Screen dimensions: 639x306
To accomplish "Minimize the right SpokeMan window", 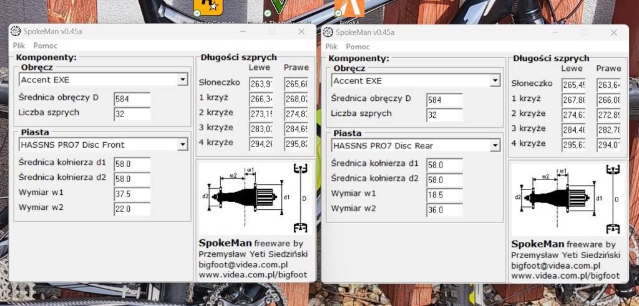I will 555,32.
